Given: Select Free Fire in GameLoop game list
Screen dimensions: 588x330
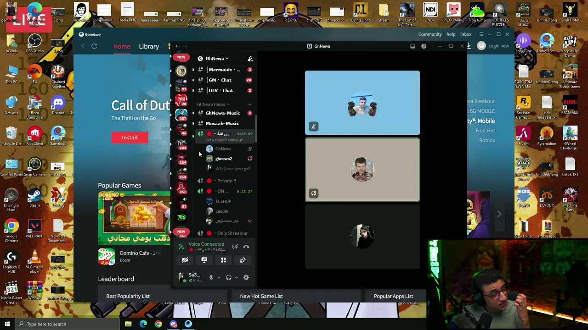Looking at the screenshot, I should point(485,131).
